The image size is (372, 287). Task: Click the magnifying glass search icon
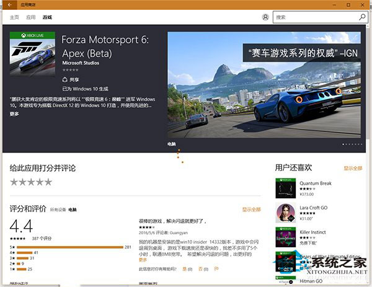[x=362, y=17]
